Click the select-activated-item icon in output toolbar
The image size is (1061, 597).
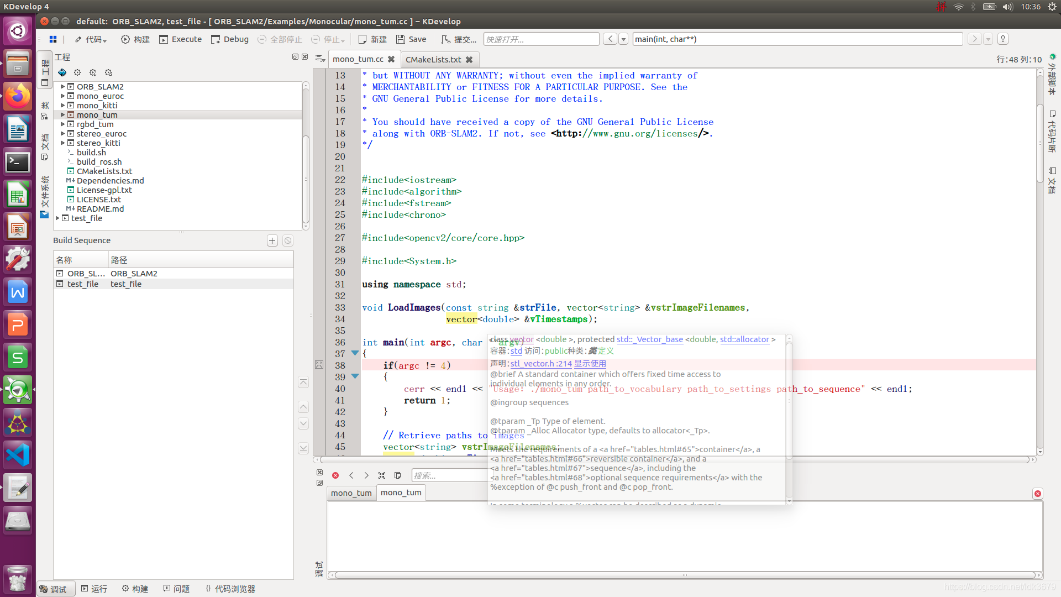[x=382, y=475]
